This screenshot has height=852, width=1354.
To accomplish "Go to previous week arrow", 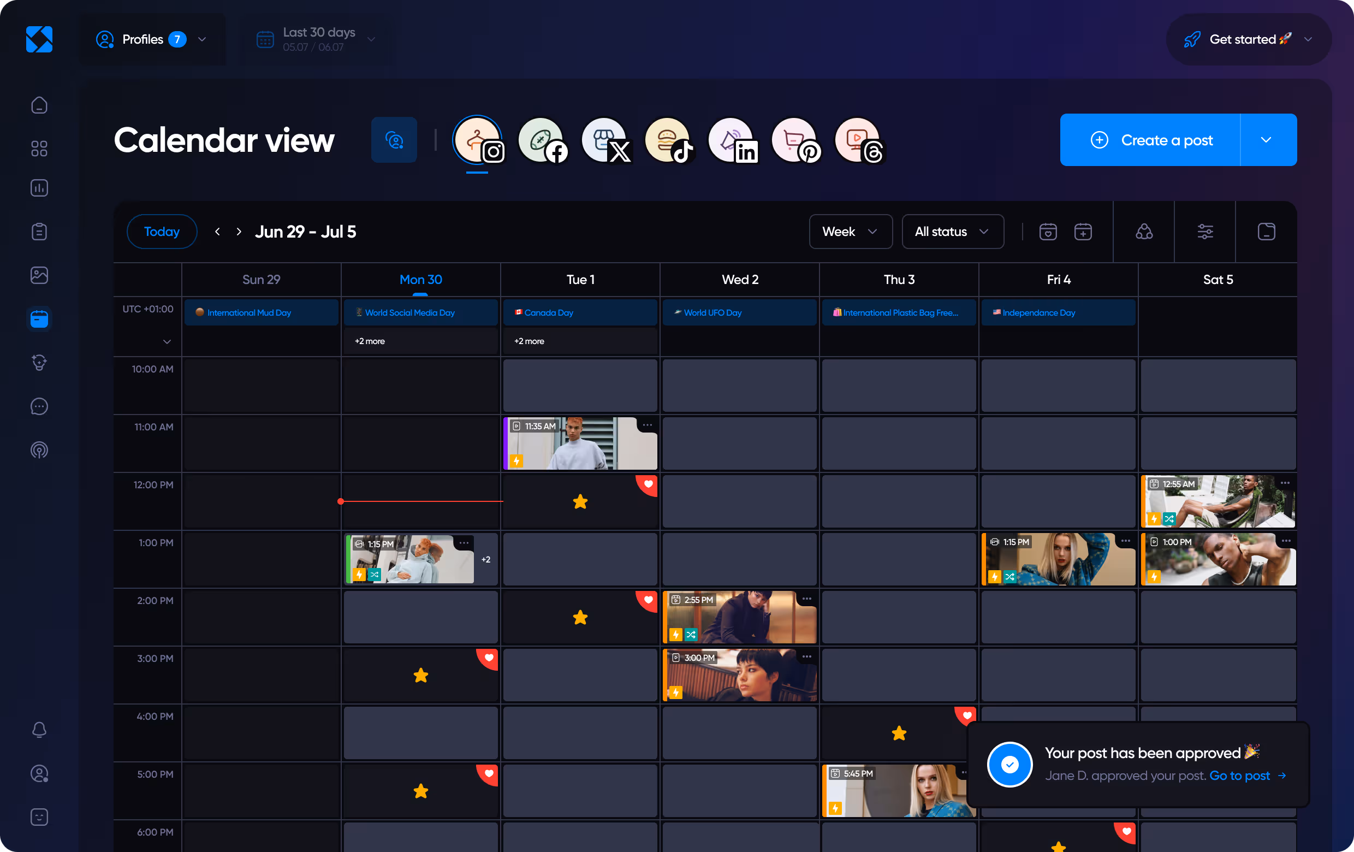I will (x=218, y=232).
